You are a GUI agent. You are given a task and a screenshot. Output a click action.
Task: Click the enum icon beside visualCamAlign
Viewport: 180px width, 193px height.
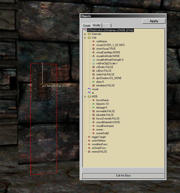[94, 52]
